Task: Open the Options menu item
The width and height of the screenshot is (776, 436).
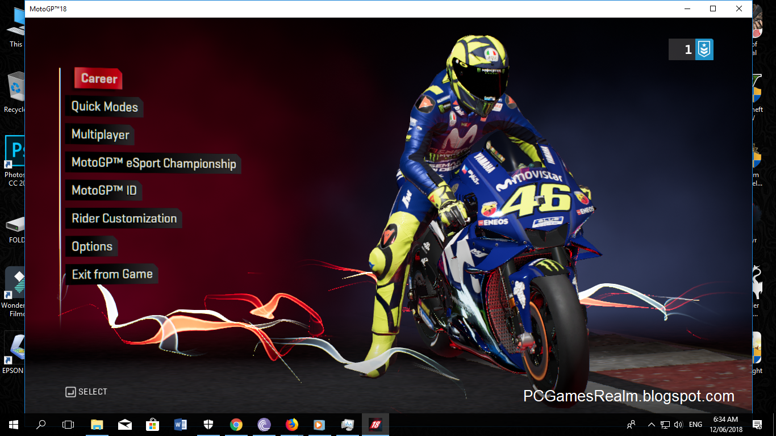Action: coord(92,246)
